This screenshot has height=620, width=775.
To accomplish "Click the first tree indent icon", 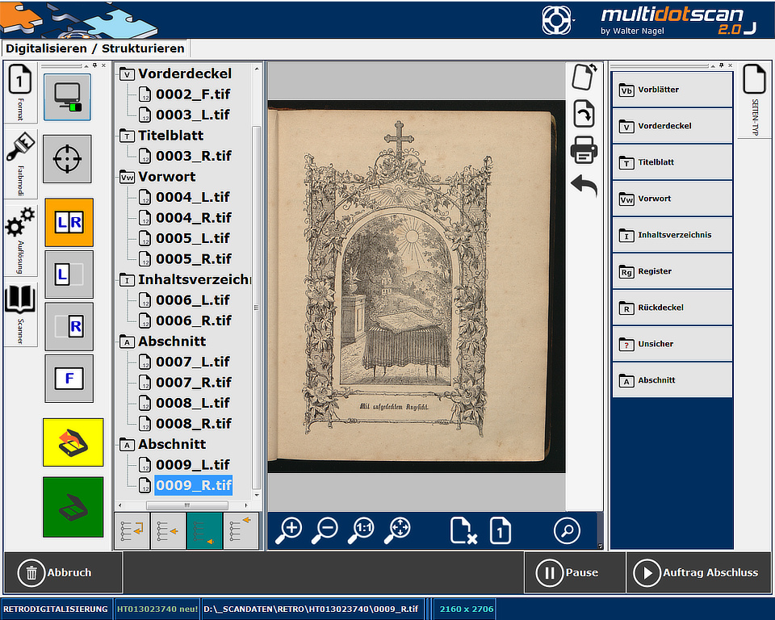I will coord(132,531).
